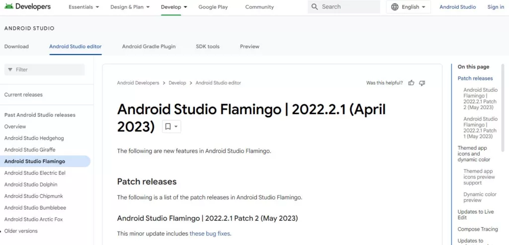The width and height of the screenshot is (509, 245).
Task: Click the thumbs up helpful icon
Action: point(411,83)
